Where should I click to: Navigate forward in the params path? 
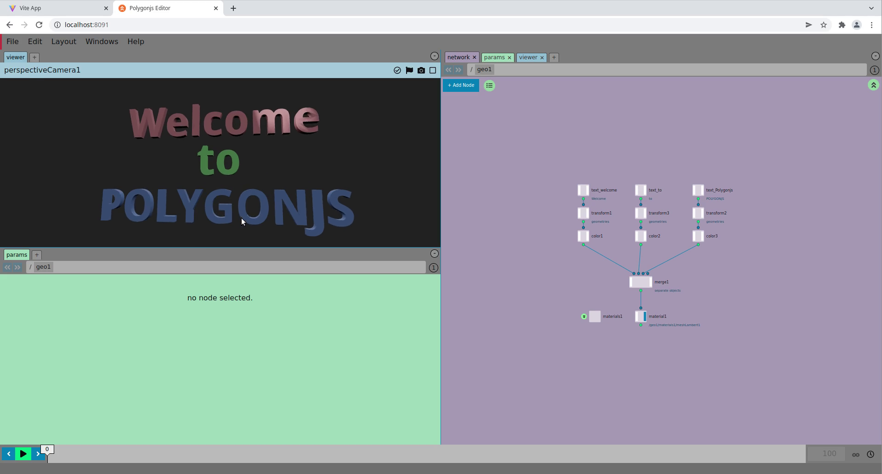point(17,267)
